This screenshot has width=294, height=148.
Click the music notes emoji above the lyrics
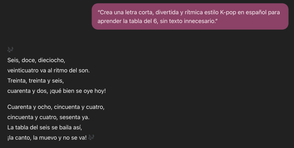(10, 50)
